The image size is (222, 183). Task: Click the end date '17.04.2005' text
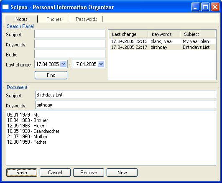(x=85, y=64)
